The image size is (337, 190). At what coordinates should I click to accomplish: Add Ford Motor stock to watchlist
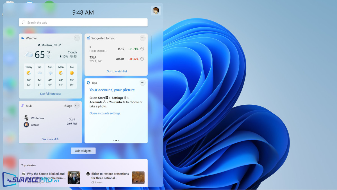(x=142, y=49)
